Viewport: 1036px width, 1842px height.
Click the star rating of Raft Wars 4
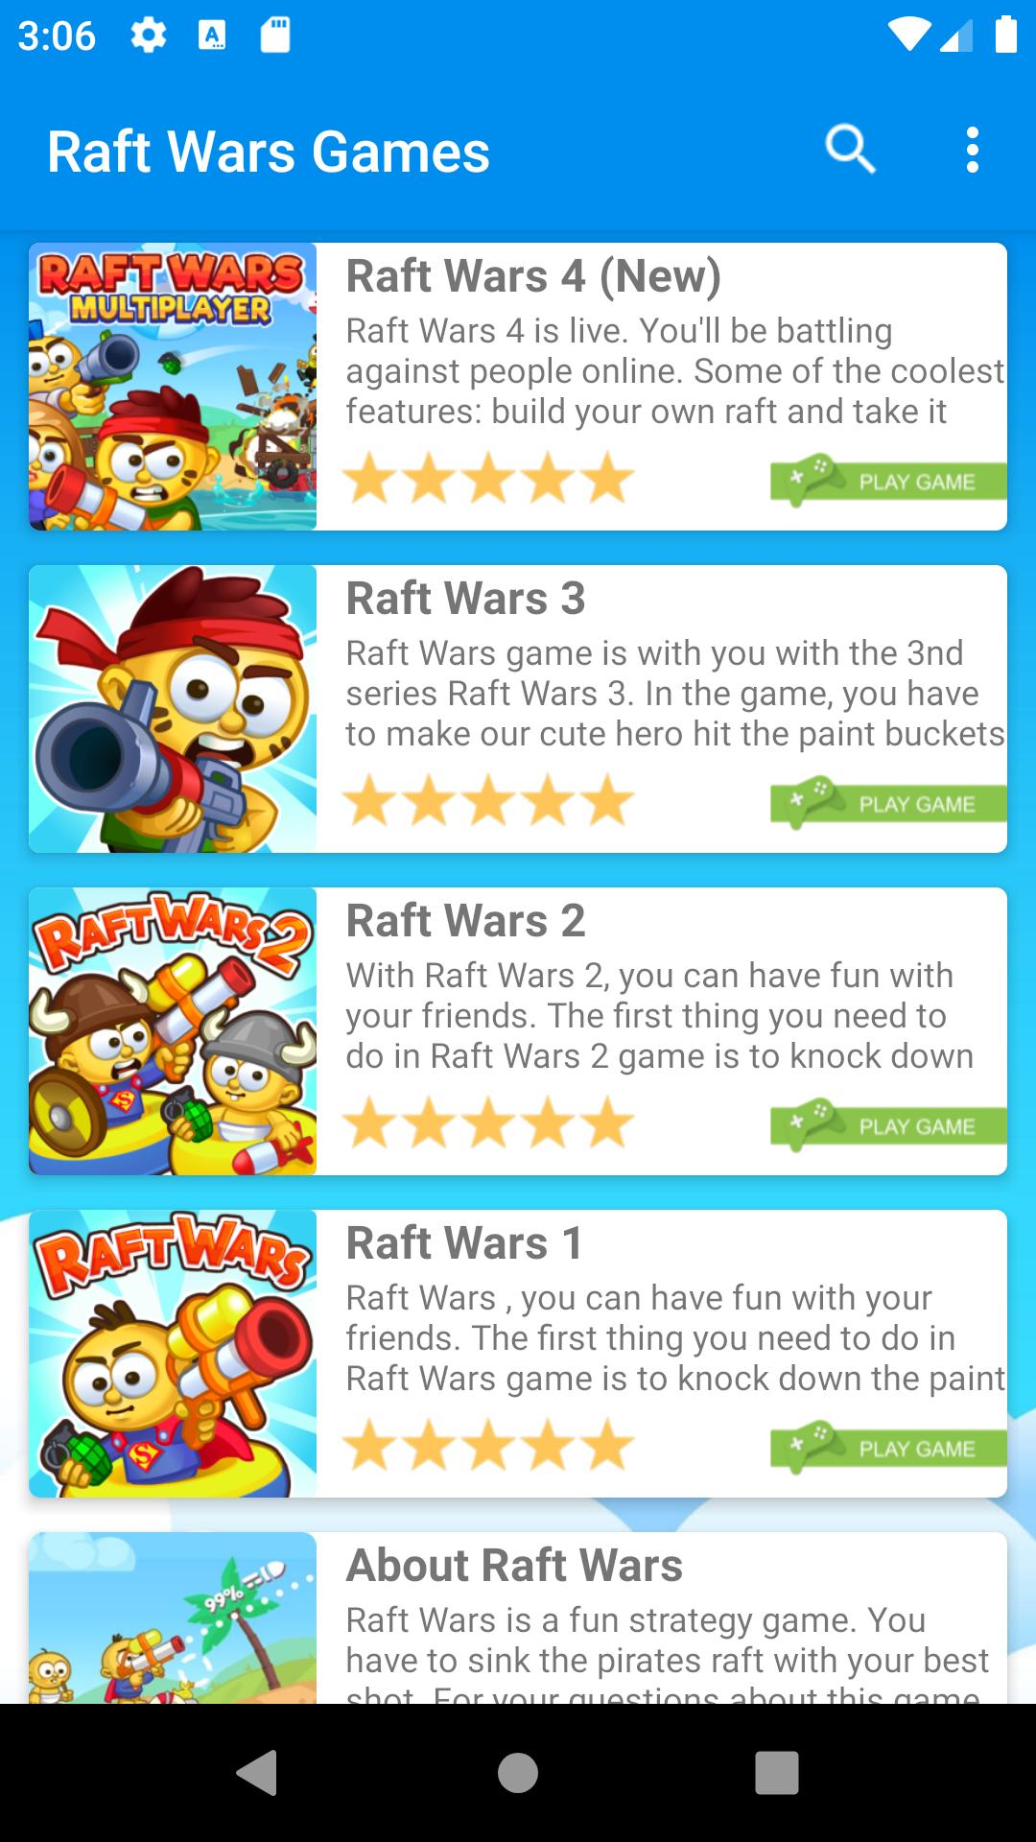pos(488,480)
